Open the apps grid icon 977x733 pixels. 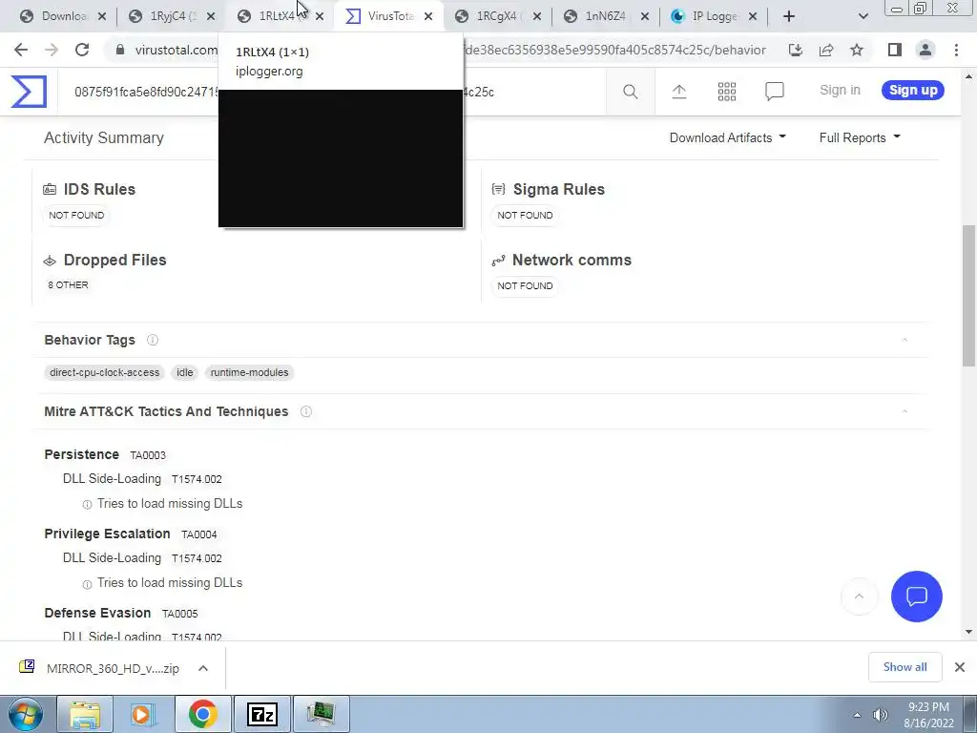[x=726, y=92]
